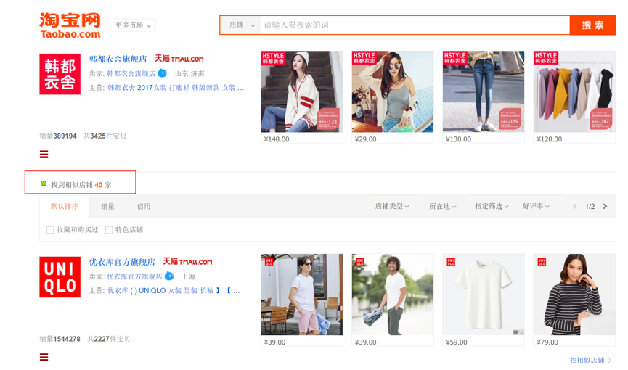The image size is (628, 370).
Task: Open UNIQLO ¥39.00 curly-haired man thumbnail
Action: tap(393, 295)
